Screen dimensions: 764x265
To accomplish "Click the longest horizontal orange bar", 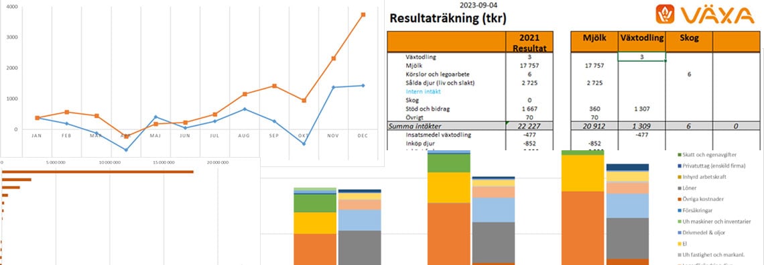I will click(97, 172).
